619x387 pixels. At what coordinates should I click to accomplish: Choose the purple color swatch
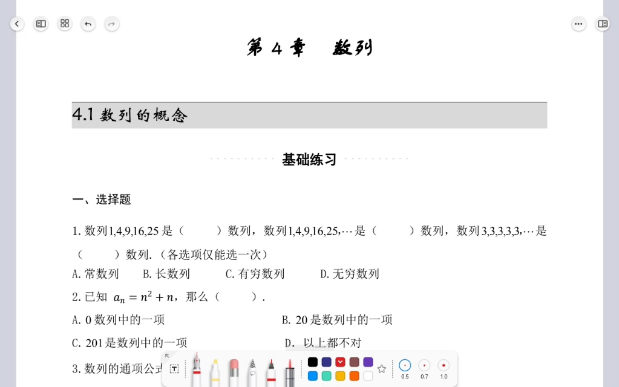point(367,361)
